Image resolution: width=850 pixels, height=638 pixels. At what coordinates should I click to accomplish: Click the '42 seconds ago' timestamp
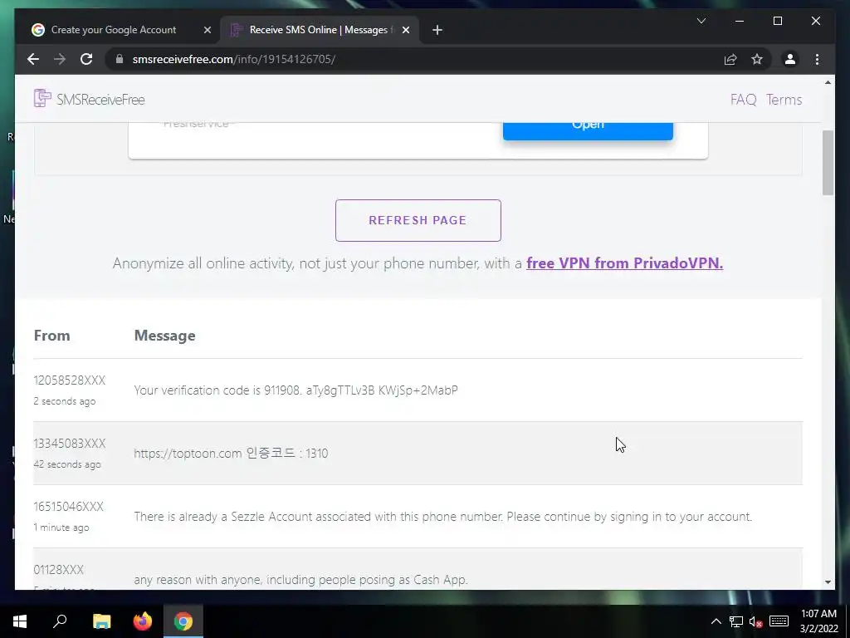coord(67,464)
